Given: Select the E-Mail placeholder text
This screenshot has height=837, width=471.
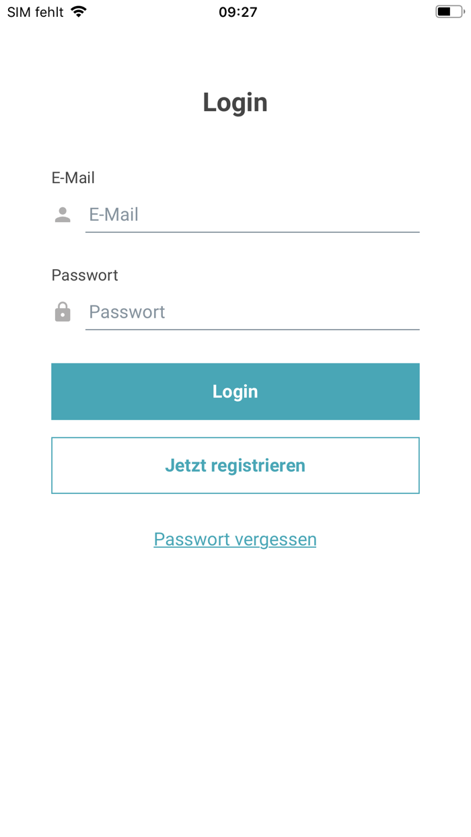Looking at the screenshot, I should [x=114, y=214].
